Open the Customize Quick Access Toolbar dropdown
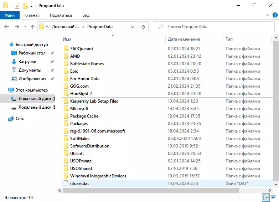This screenshot has width=279, height=202. coord(32,6)
